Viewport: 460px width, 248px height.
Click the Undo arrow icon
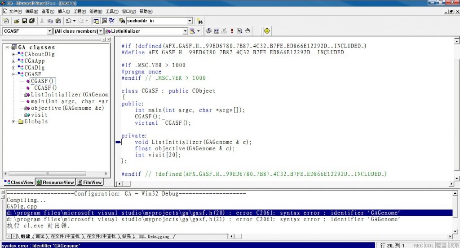[x=69, y=21]
